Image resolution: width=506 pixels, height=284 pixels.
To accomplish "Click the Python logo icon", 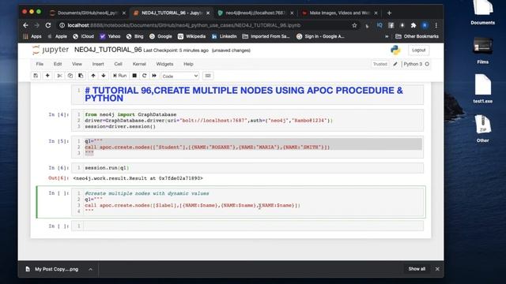I will tap(395, 50).
